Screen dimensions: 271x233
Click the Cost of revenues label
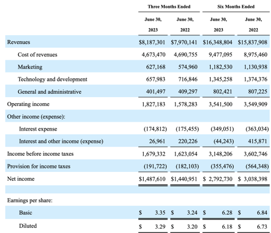(37, 55)
